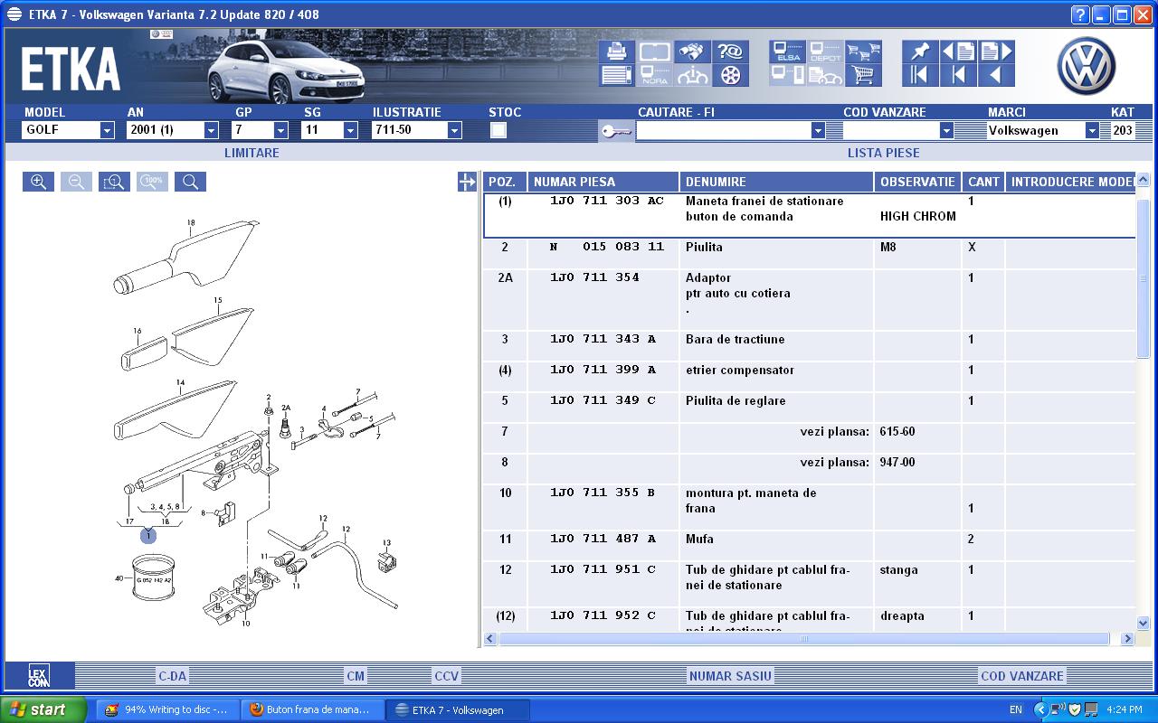Expand the COD VANZARE dropdown at top

coord(946,130)
